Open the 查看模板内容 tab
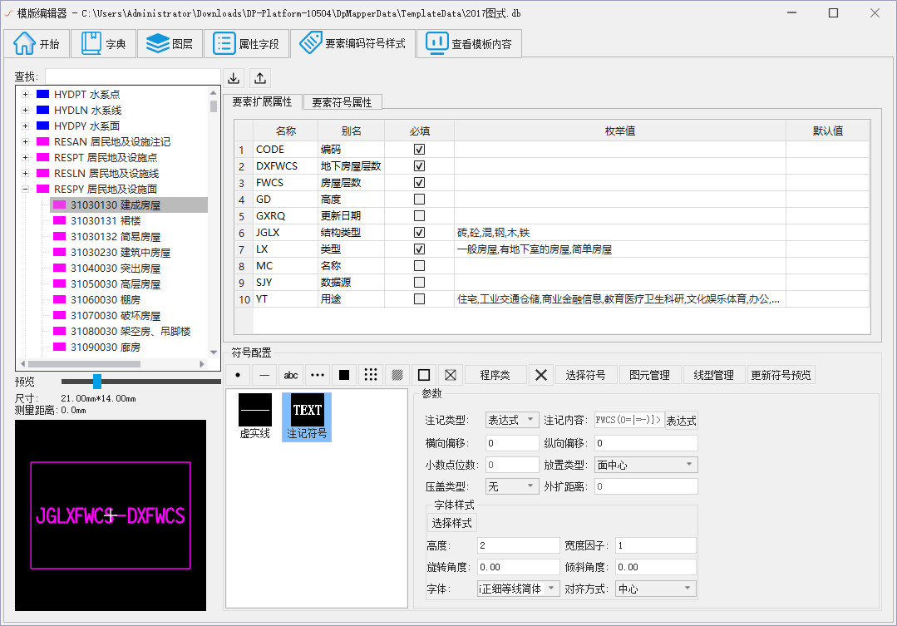 (x=469, y=43)
